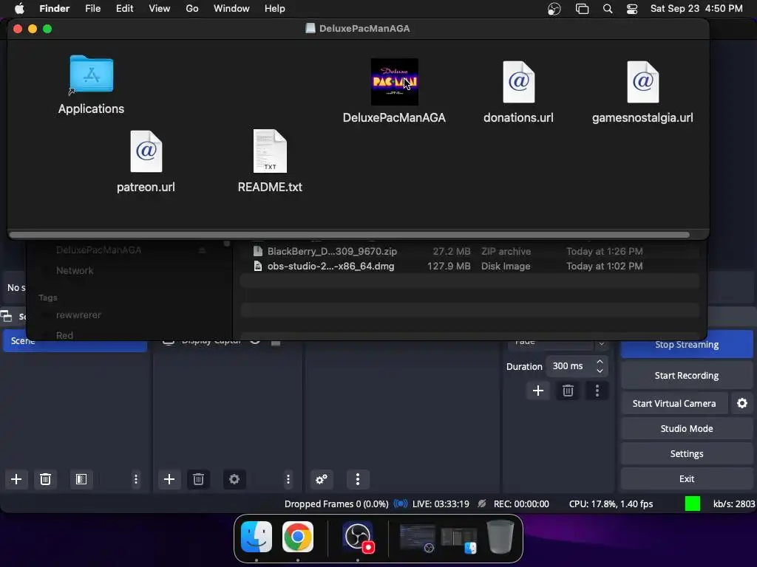Click the date and time in menu bar
This screenshot has width=757, height=567.
click(x=696, y=9)
